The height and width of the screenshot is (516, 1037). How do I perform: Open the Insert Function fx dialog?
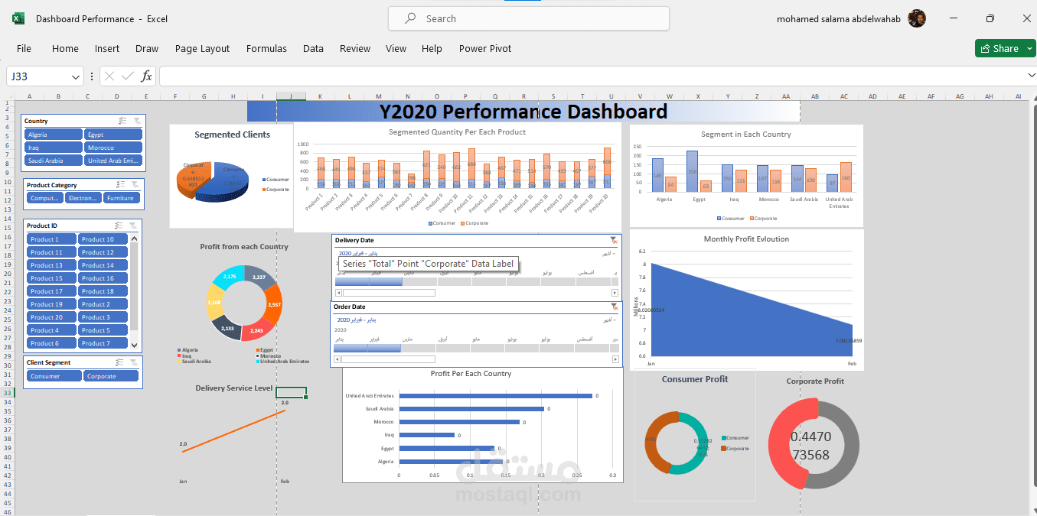point(146,76)
